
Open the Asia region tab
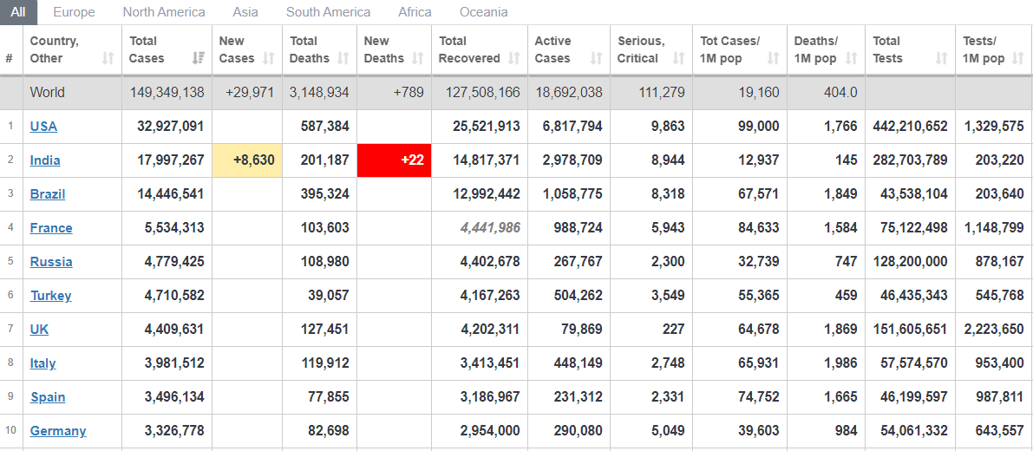pyautogui.click(x=245, y=12)
